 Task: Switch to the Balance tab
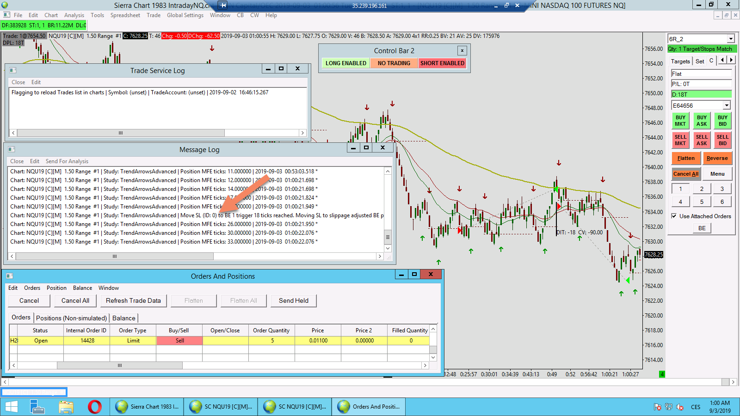[x=124, y=318]
